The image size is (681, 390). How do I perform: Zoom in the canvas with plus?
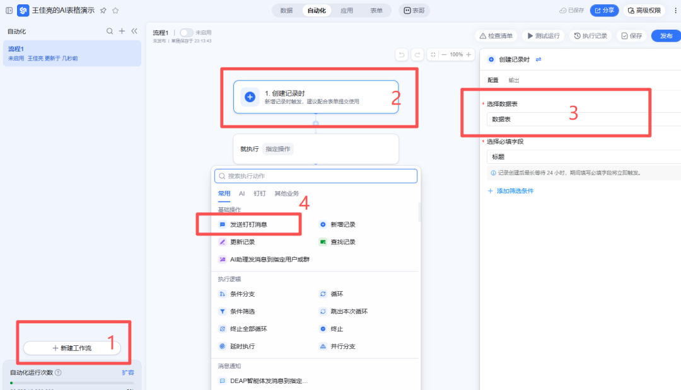469,55
